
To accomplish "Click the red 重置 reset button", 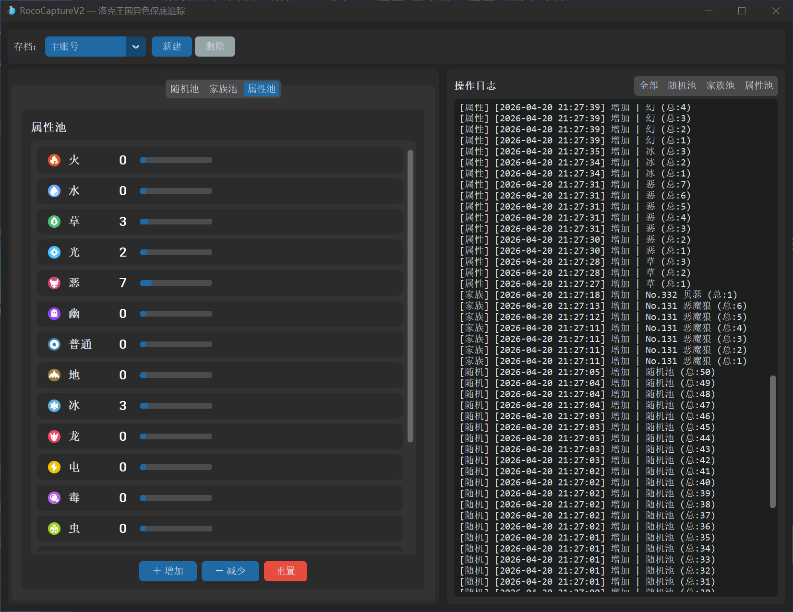I will 286,571.
